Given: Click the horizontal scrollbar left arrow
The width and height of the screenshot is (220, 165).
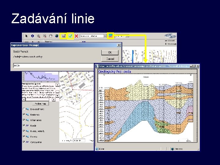Looking at the screenshot, I should click(x=24, y=99).
